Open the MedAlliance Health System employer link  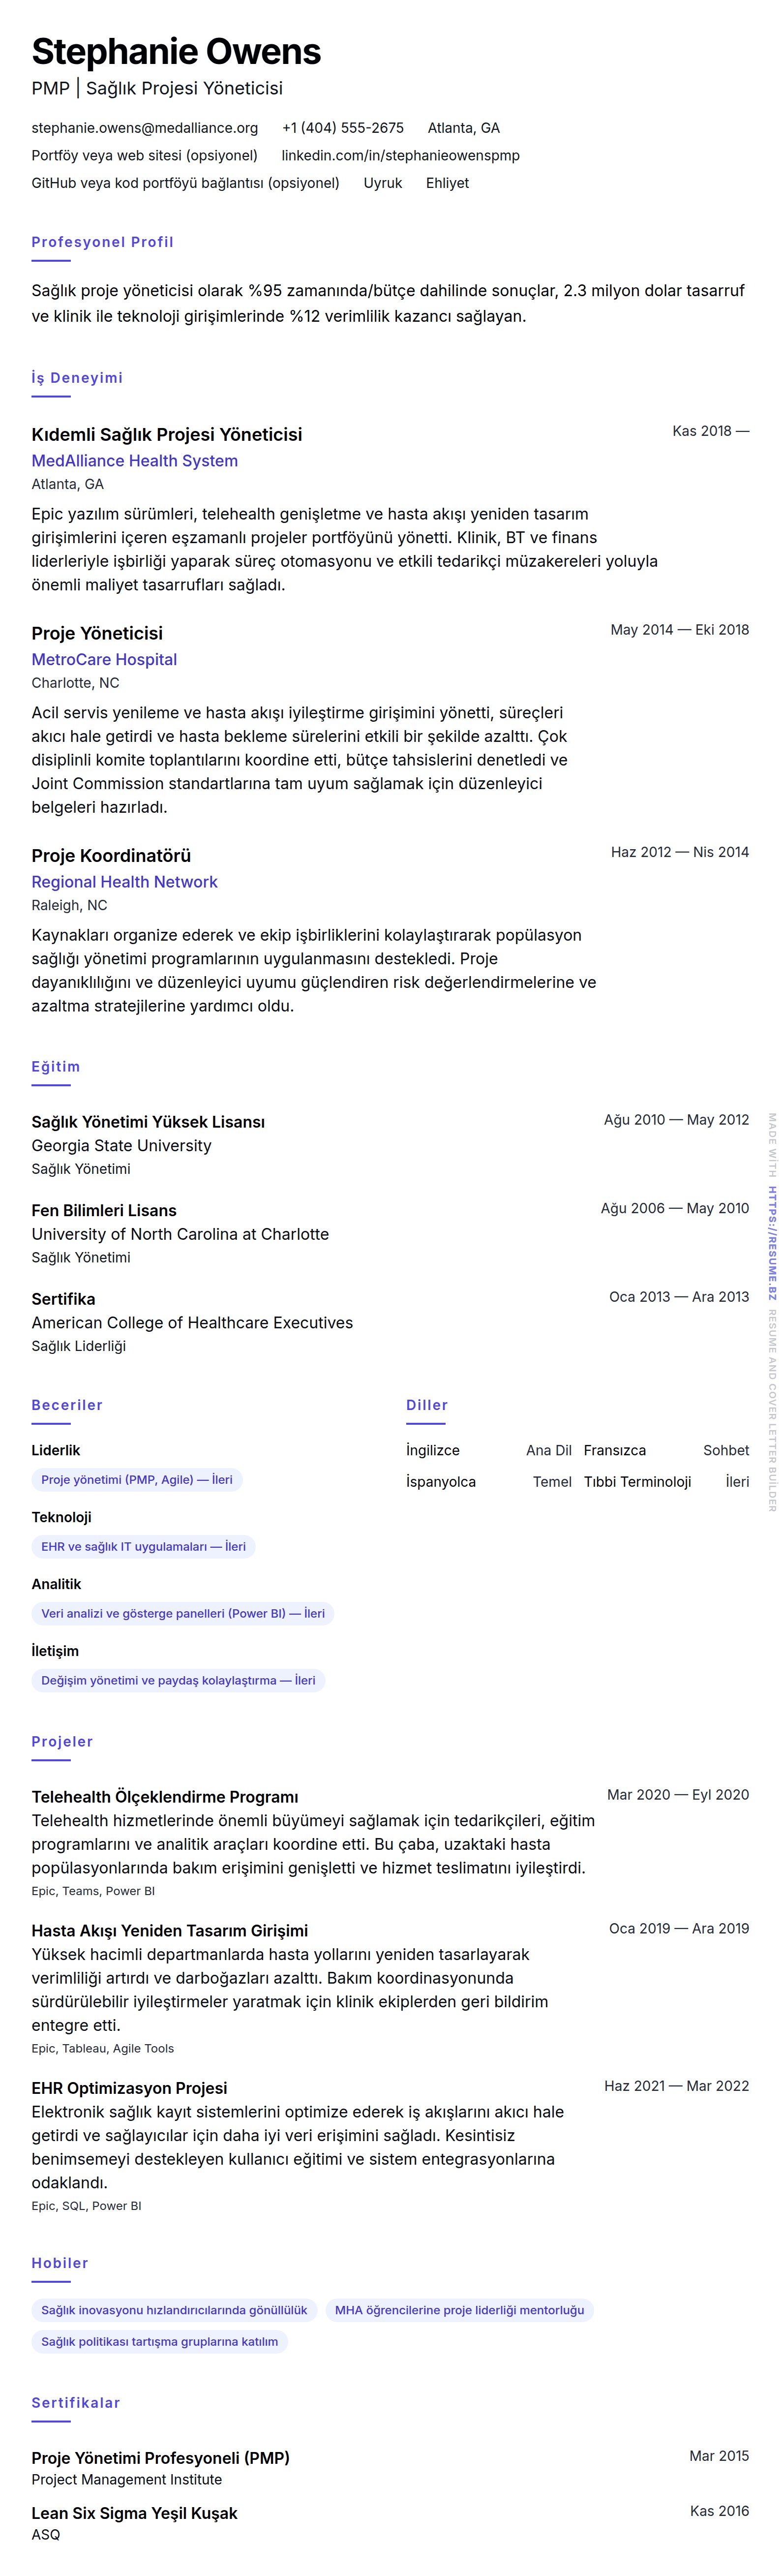coord(134,461)
